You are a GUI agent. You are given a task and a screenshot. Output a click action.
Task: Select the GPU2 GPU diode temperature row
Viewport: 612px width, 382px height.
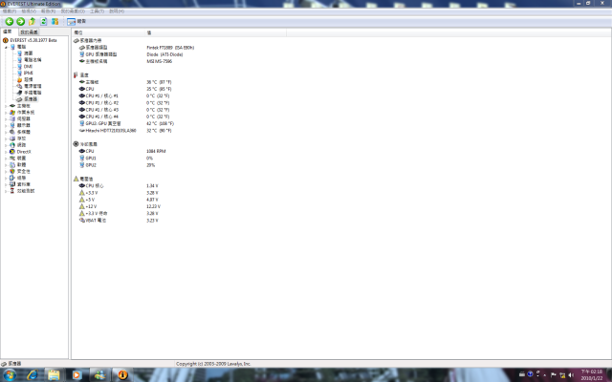[x=127, y=123]
